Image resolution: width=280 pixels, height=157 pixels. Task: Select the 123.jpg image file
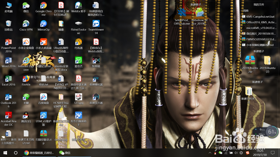click(x=78, y=99)
